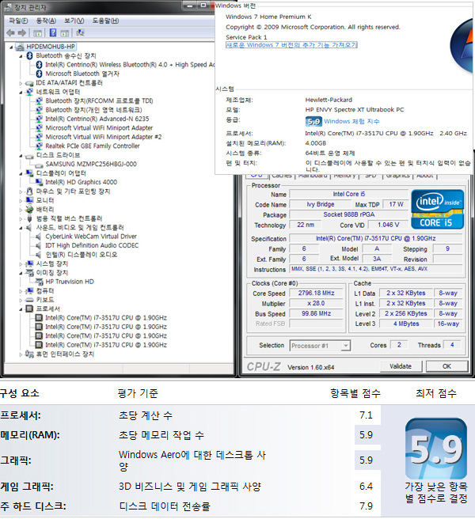The height and width of the screenshot is (519, 475).
Task: Expand the 시스템 장치 tree node
Action: point(21,263)
